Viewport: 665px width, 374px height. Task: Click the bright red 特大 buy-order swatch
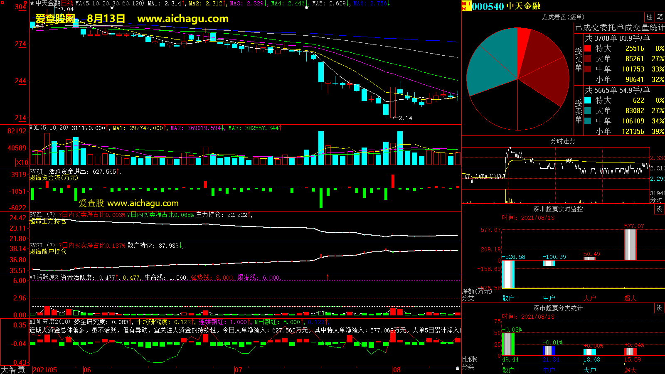click(588, 48)
